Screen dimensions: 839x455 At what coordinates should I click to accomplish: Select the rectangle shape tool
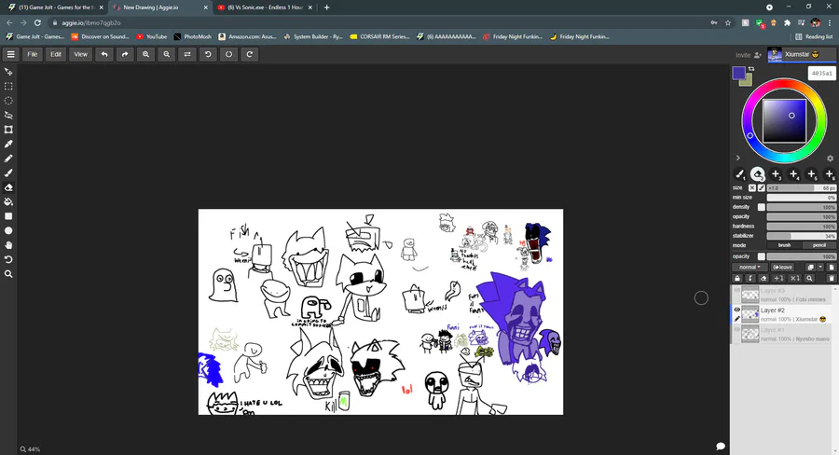(8, 216)
